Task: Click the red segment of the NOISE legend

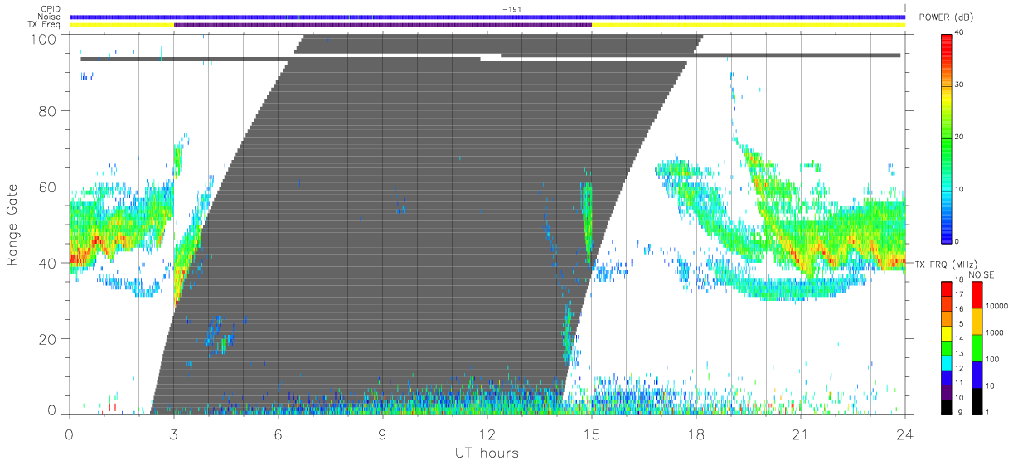Action: [x=977, y=295]
